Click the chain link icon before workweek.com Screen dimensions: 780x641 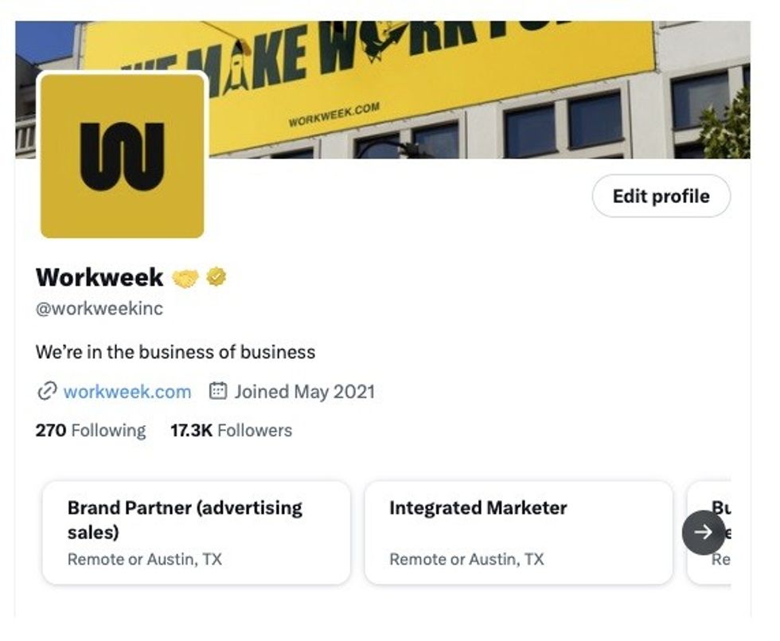[x=47, y=392]
